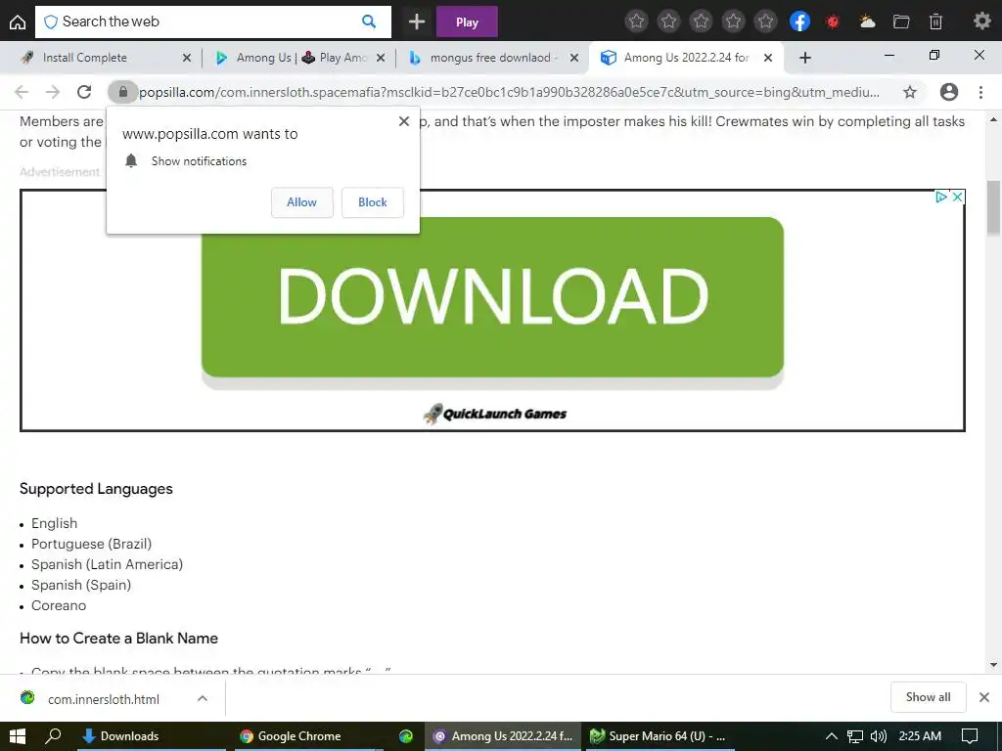The height and width of the screenshot is (751, 1002).
Task: Go forward with the arrow button
Action: coord(53,92)
